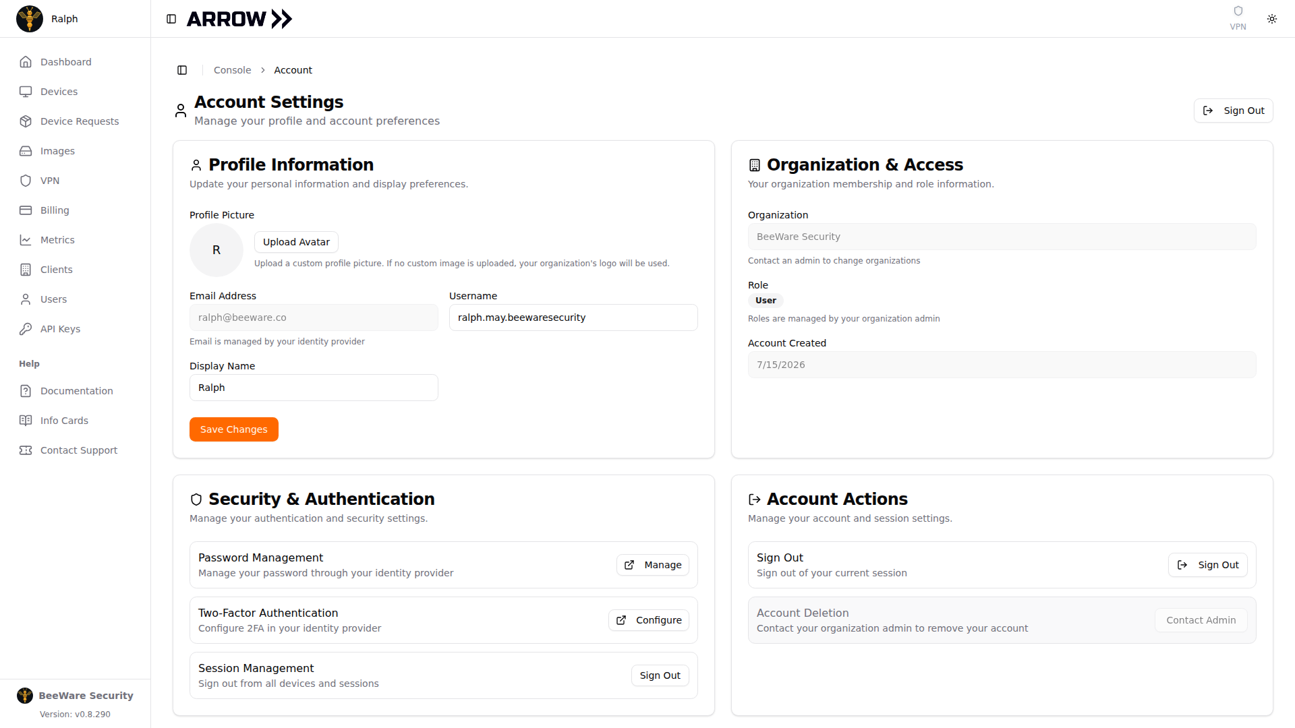1295x728 pixels.
Task: Click the 'Profile Information' heading
Action: [x=291, y=164]
